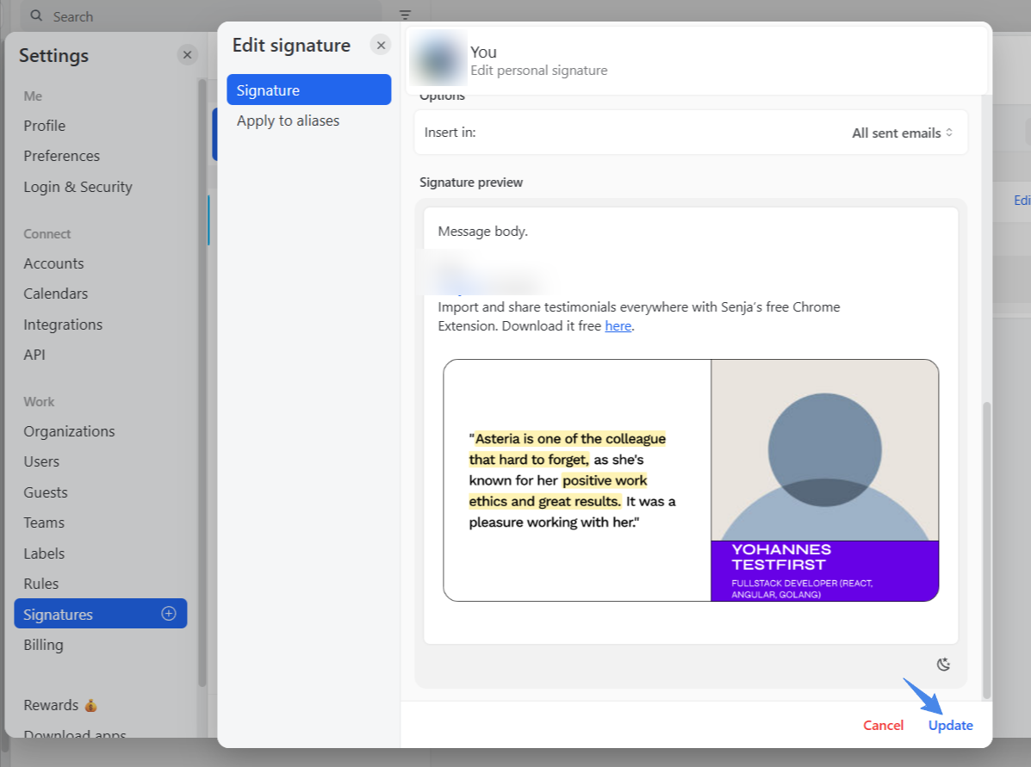The image size is (1031, 767).
Task: Open the 'Insert in' All sent emails dropdown
Action: tap(902, 133)
